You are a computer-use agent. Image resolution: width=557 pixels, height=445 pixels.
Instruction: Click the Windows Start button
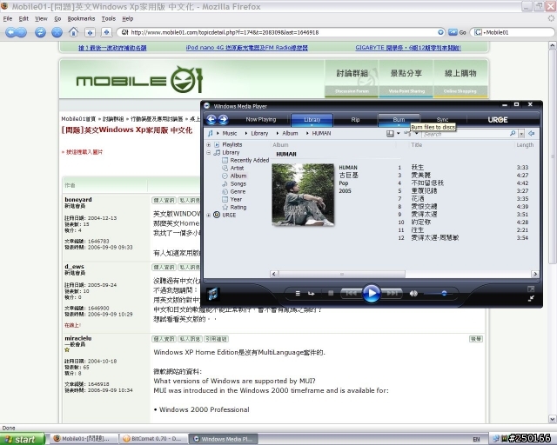pyautogui.click(x=22, y=439)
